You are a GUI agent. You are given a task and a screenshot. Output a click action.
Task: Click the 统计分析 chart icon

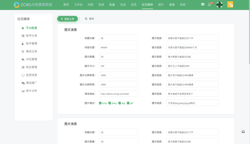pos(23,91)
